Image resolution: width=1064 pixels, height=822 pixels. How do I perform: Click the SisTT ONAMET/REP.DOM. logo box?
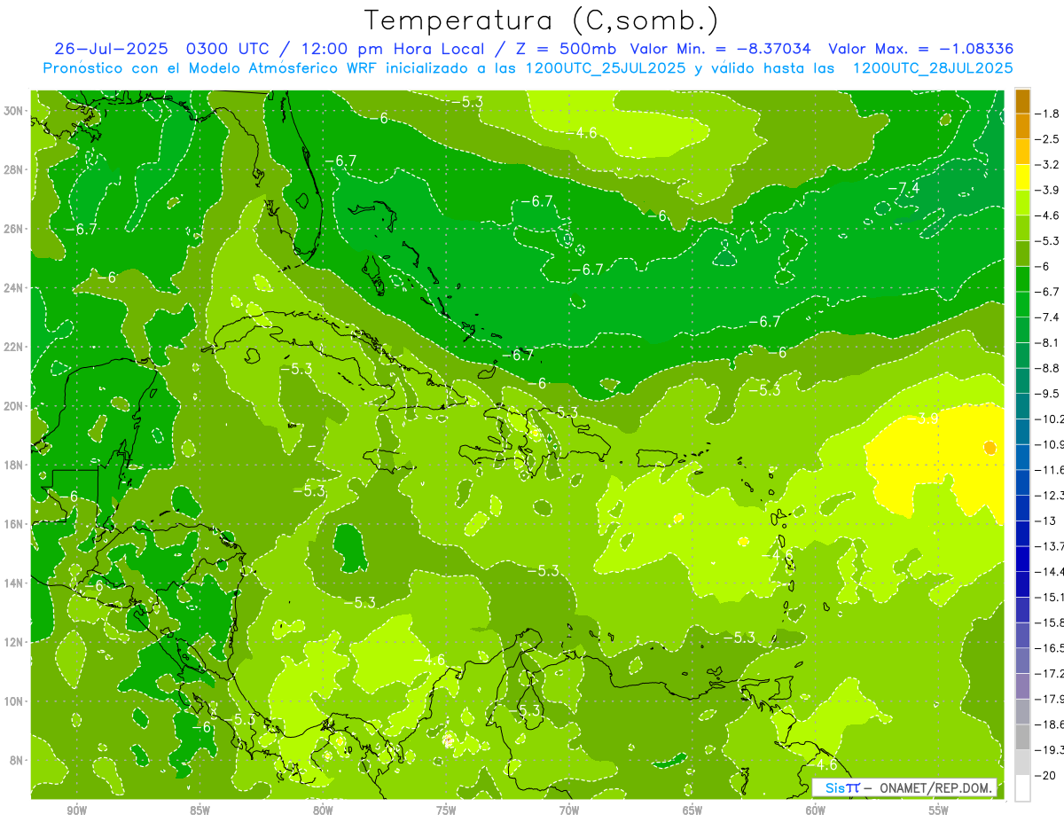pos(904,787)
